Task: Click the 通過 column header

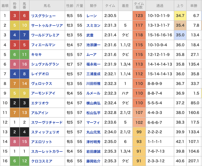Action: coord(160,6)
